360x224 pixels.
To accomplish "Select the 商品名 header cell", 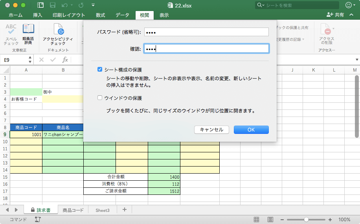I will (63, 128).
